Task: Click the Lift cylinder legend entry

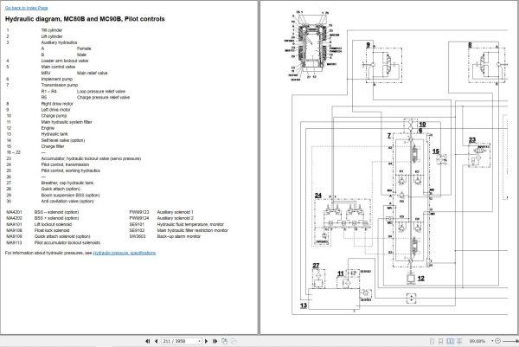Action: [52, 36]
